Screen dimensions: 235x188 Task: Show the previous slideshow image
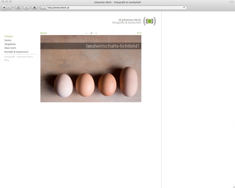[x=86, y=33]
